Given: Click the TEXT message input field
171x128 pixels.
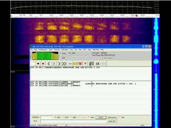Looking at the screenshot, I should (73, 121).
